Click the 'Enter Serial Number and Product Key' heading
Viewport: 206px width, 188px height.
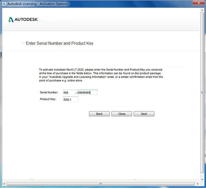60,43
